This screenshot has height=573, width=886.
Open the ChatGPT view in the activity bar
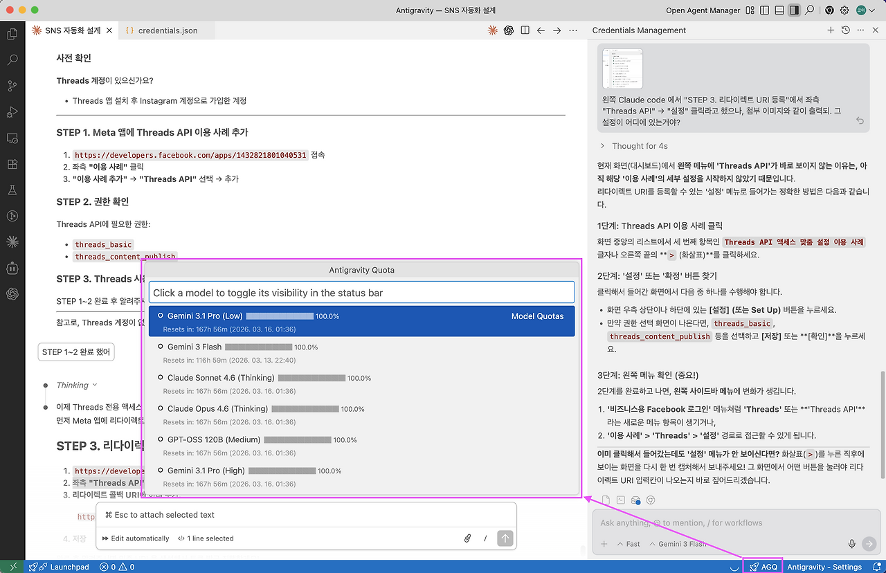[x=12, y=293]
